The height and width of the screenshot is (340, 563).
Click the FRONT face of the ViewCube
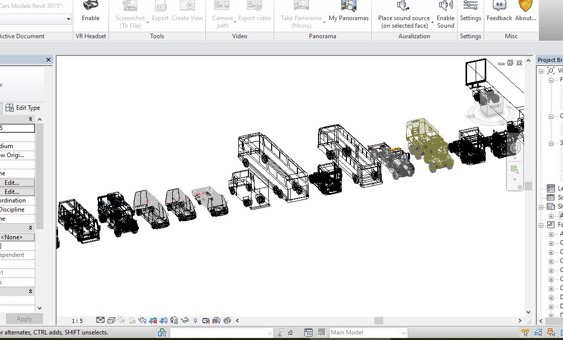[x=495, y=107]
